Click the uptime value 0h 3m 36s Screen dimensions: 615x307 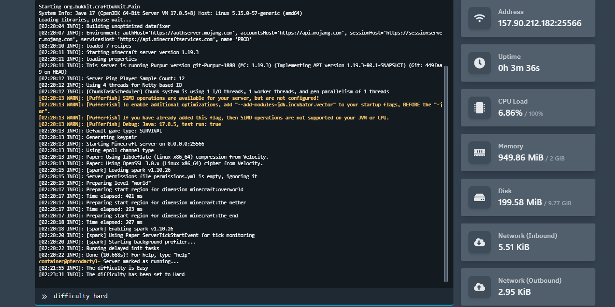tap(519, 68)
